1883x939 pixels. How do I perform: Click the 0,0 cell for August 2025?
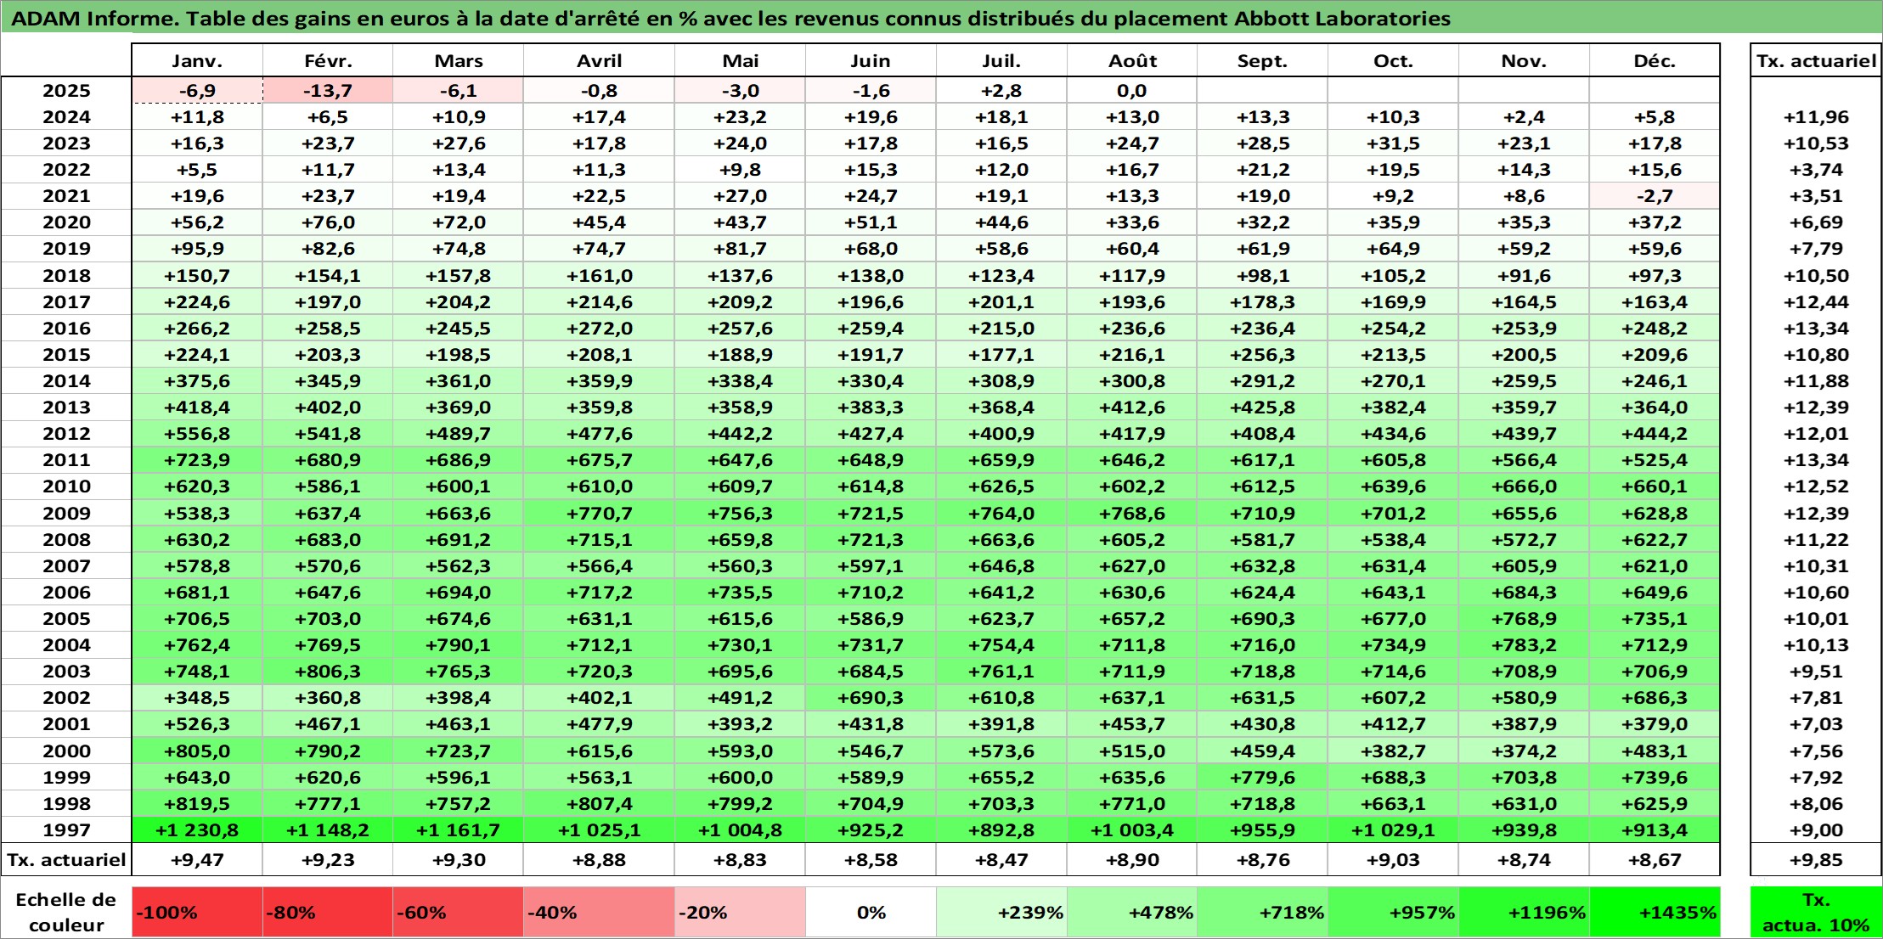pos(1132,91)
